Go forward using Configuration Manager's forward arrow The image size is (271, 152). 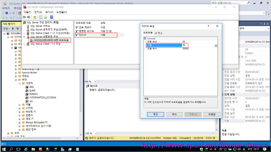coord(29,17)
